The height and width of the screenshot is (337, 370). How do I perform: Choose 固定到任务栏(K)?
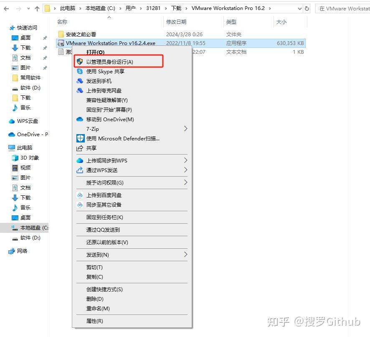104,217
